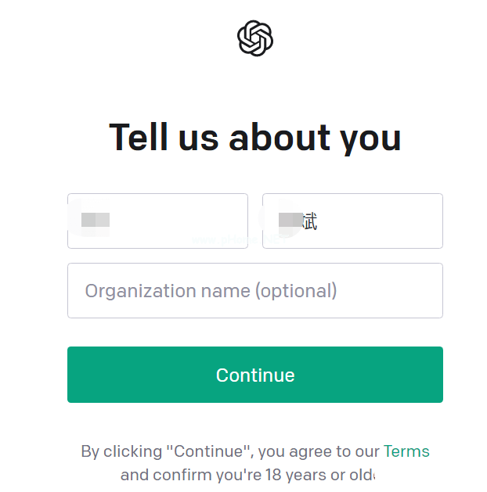Image resolution: width=487 pixels, height=492 pixels.
Task: Click the OpenAI logo icon
Action: coord(254,38)
